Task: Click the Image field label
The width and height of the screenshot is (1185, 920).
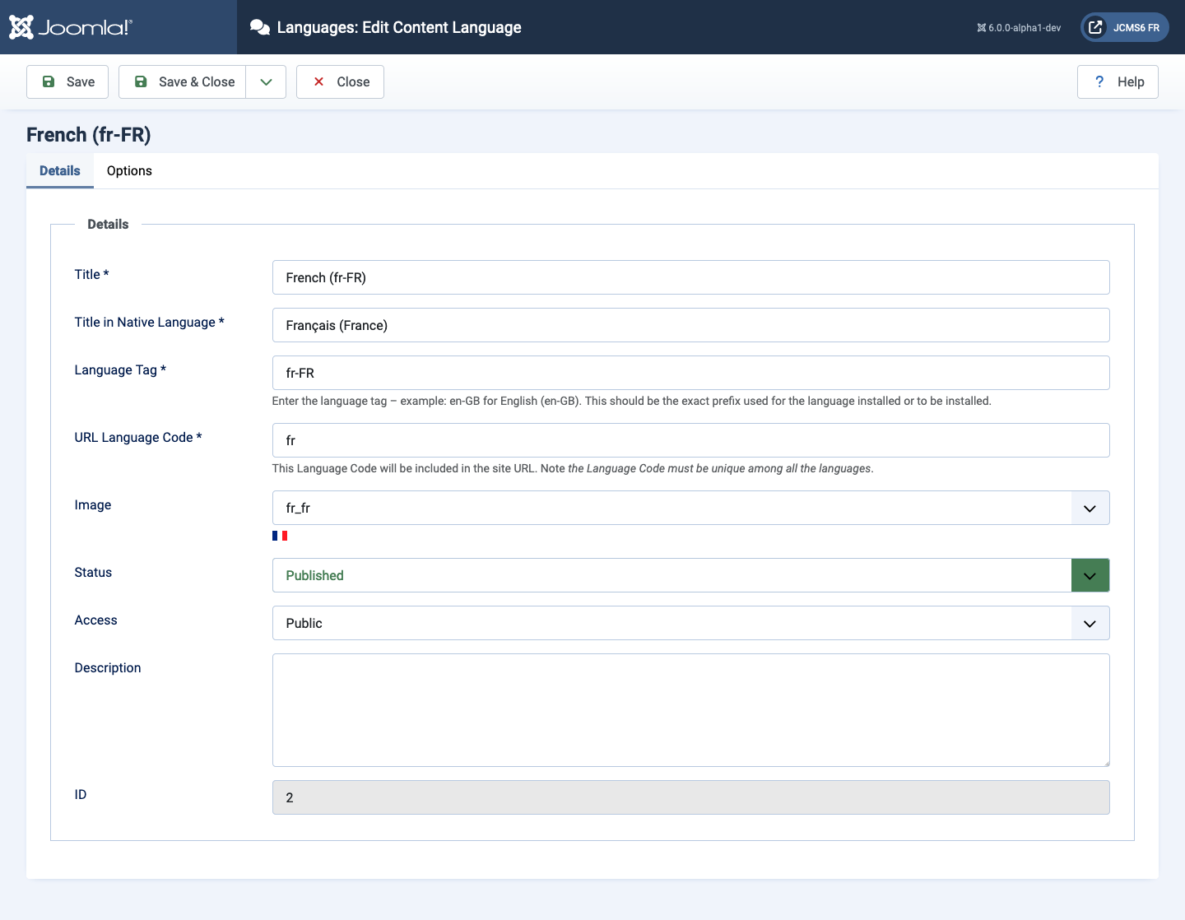Action: click(93, 504)
